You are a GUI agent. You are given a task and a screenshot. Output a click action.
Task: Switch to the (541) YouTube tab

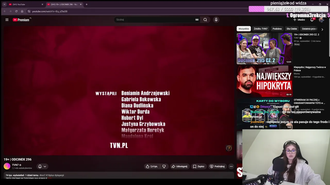(x=26, y=4)
